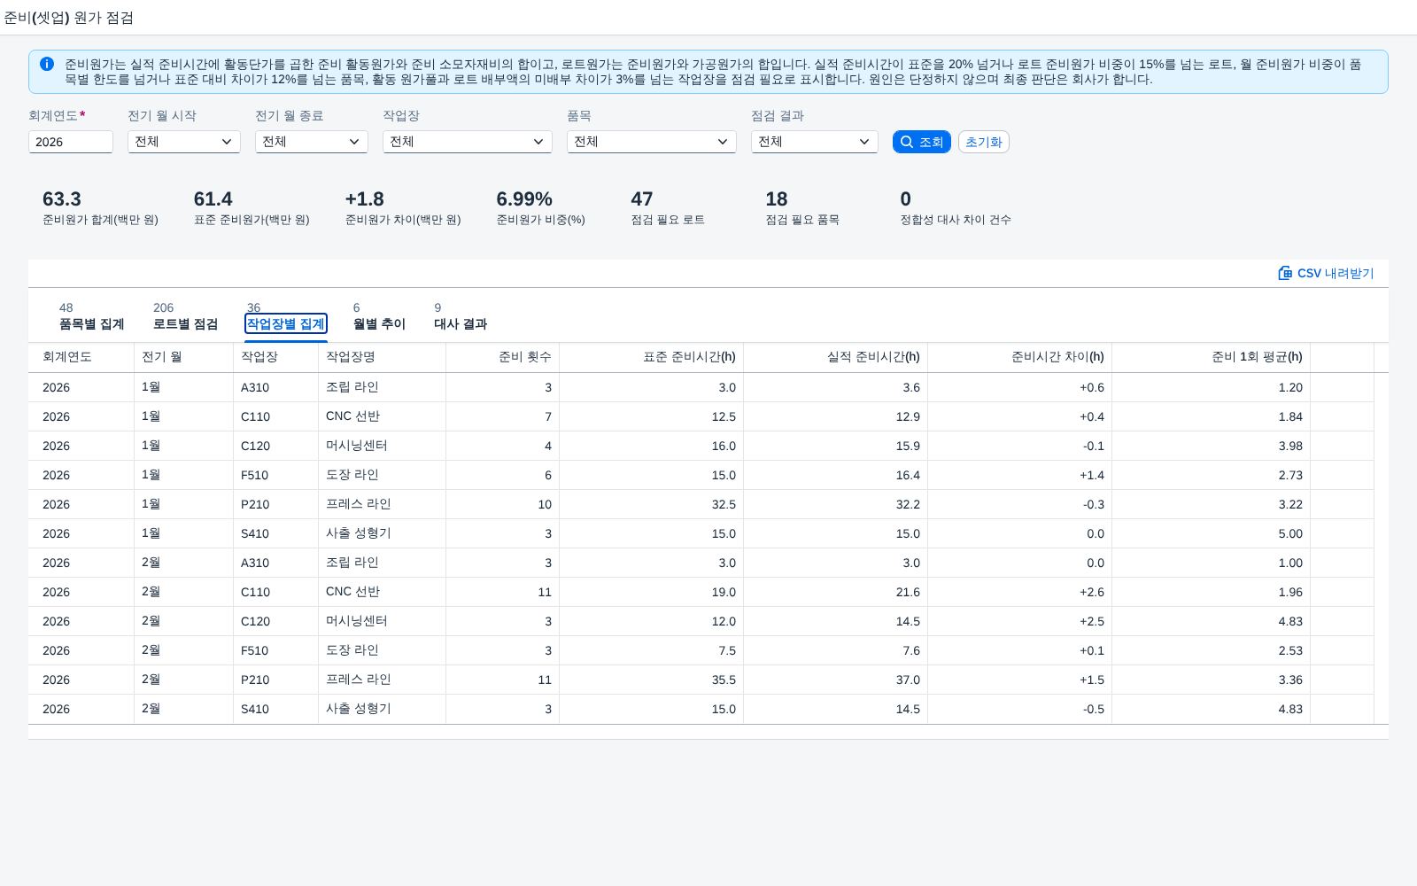Viewport: 1417px width, 886px height.
Task: Click the 표준 준비시간(h) column header
Action: (652, 357)
